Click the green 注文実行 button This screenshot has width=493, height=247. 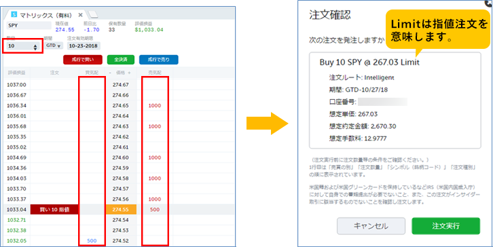click(x=446, y=226)
